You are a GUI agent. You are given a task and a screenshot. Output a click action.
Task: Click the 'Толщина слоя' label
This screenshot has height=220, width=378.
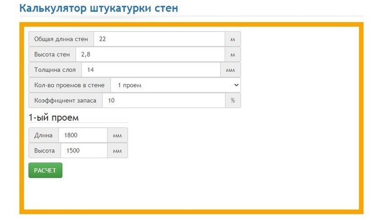click(x=55, y=70)
